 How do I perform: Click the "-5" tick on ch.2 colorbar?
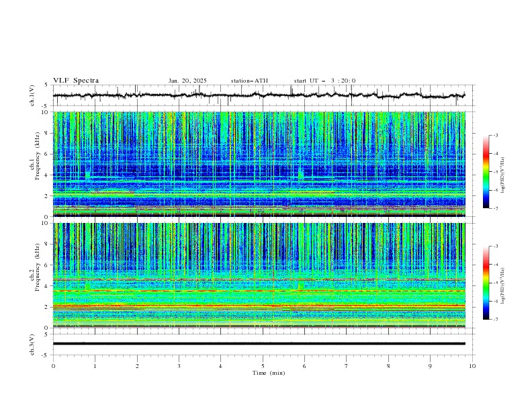tap(496, 283)
